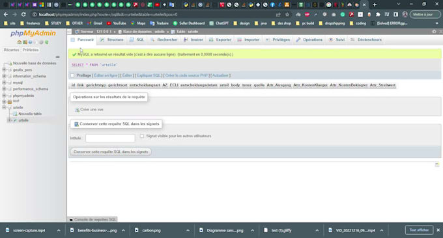Viewport: 443px width, 238px height.
Task: Click into the Intitulé text field
Action: tap(110, 138)
